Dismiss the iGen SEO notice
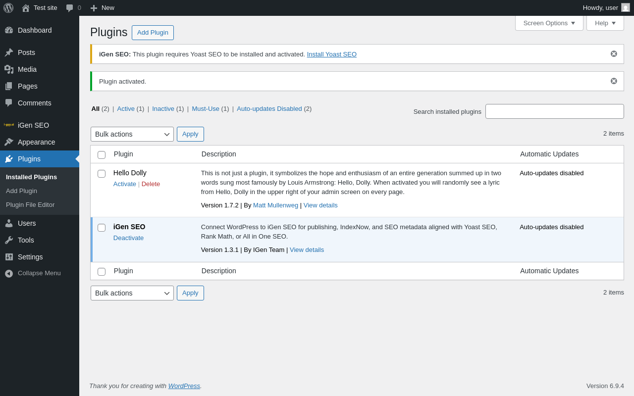This screenshot has height=396, width=634. pos(614,54)
